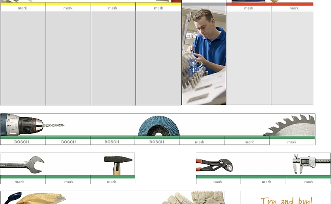The height and width of the screenshot is (204, 331).
Task: Click the merk label beneath the saw blade
Action: 292,142
